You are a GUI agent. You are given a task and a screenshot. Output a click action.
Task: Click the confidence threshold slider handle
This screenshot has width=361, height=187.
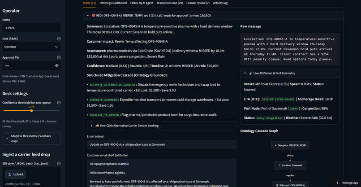click(x=31, y=111)
